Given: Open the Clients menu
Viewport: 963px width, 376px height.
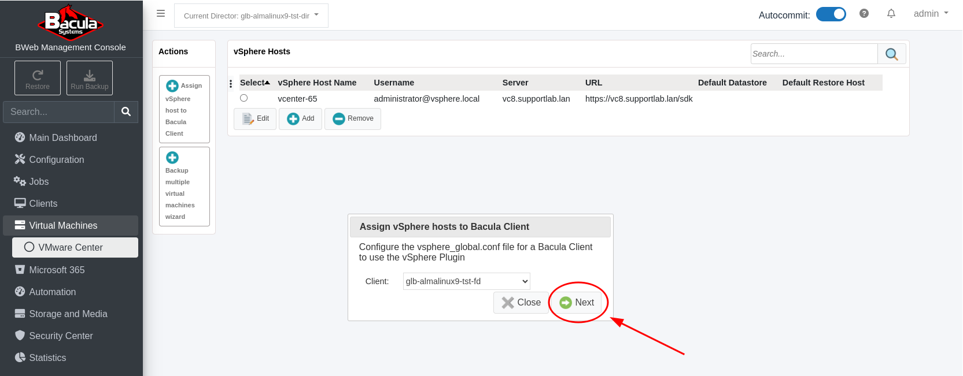Looking at the screenshot, I should (x=71, y=203).
